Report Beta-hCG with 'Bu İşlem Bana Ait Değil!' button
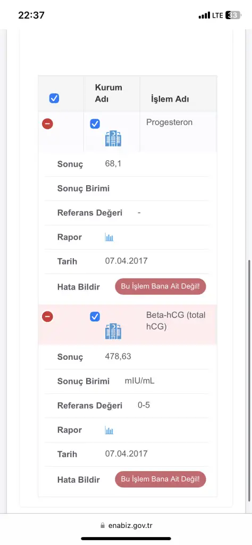 click(161, 480)
